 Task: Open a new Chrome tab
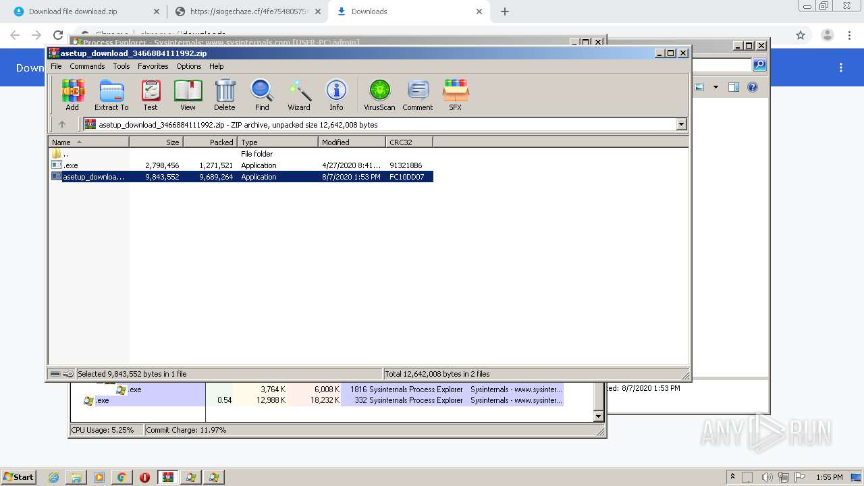505,11
